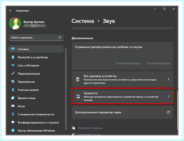Click the Система monitor icon

coord(13,49)
